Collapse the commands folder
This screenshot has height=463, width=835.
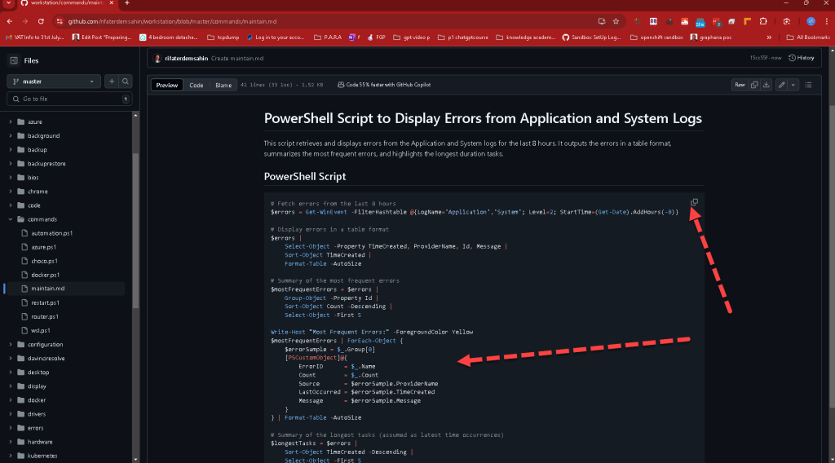tap(11, 219)
